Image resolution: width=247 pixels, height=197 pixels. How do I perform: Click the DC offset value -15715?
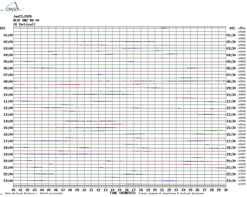241,85
